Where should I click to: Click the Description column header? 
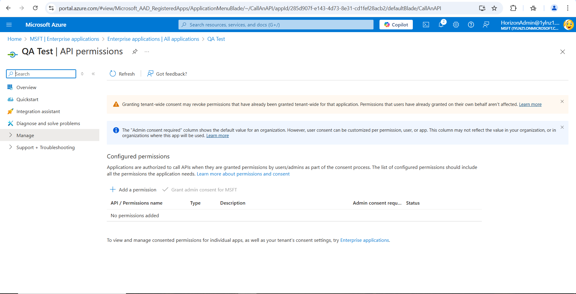(x=233, y=203)
